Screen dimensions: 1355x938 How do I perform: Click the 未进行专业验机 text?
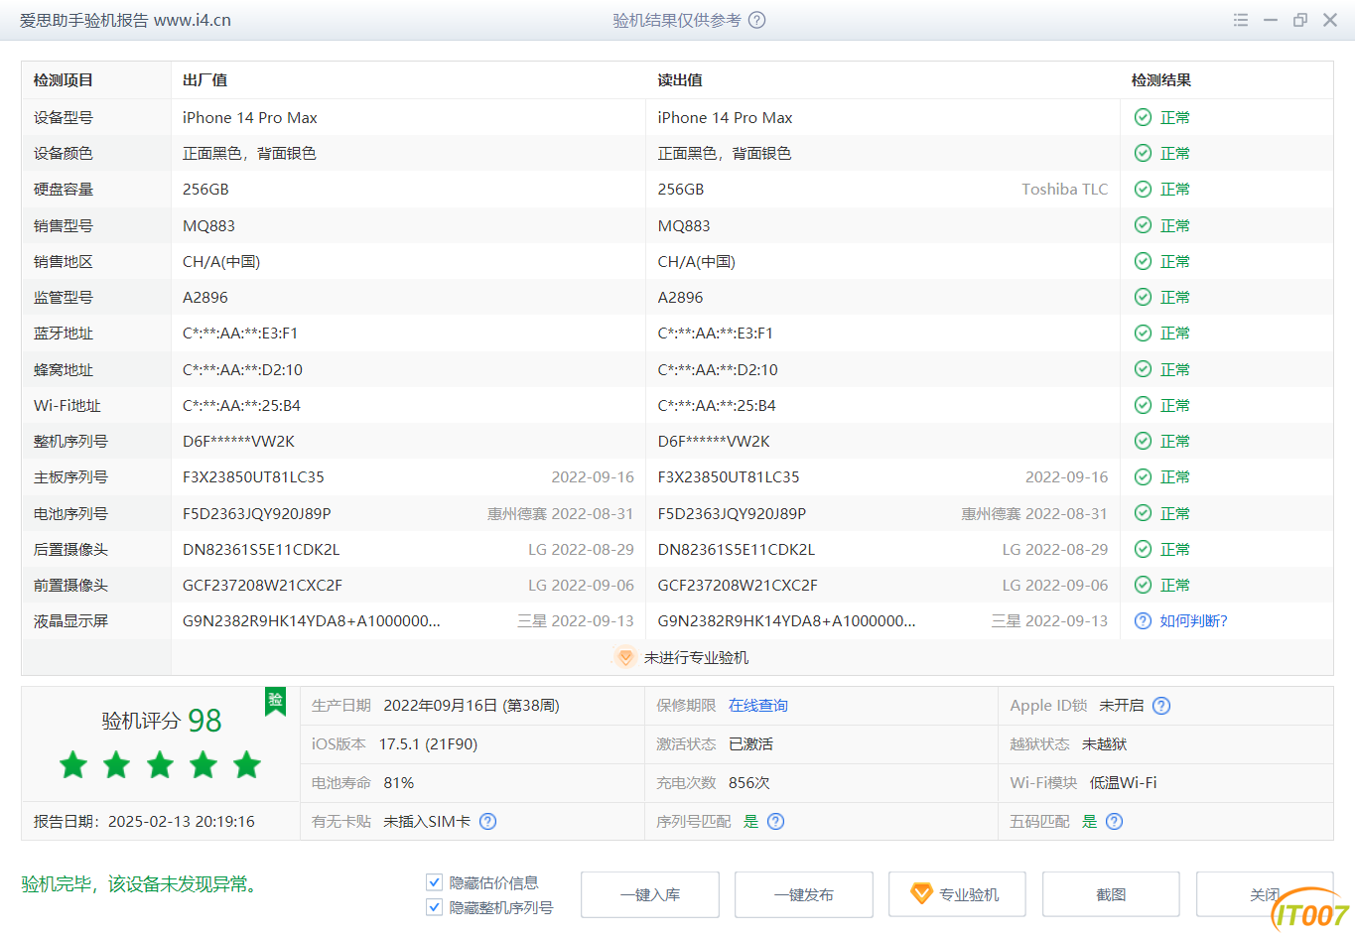tap(696, 657)
